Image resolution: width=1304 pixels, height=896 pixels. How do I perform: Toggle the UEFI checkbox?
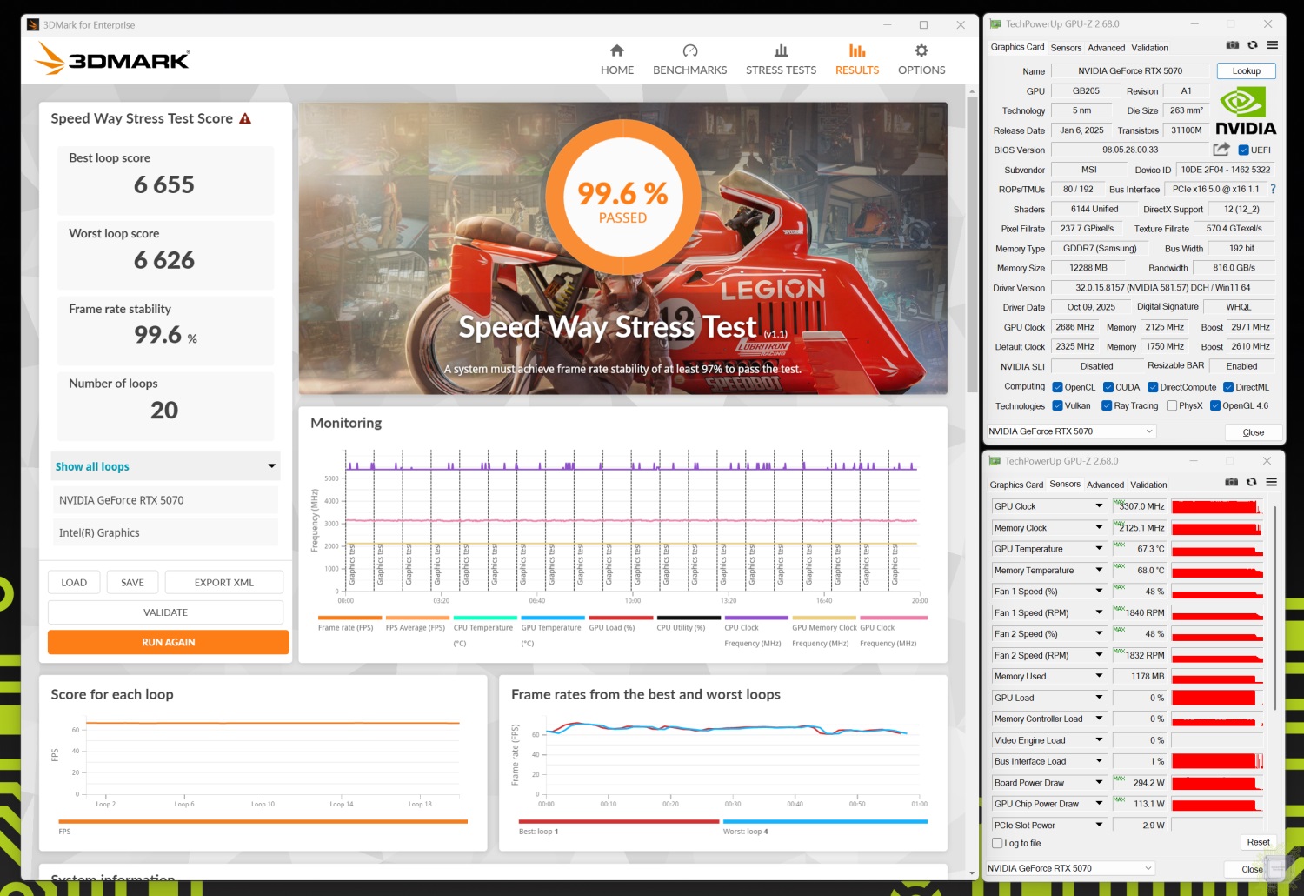click(x=1243, y=150)
